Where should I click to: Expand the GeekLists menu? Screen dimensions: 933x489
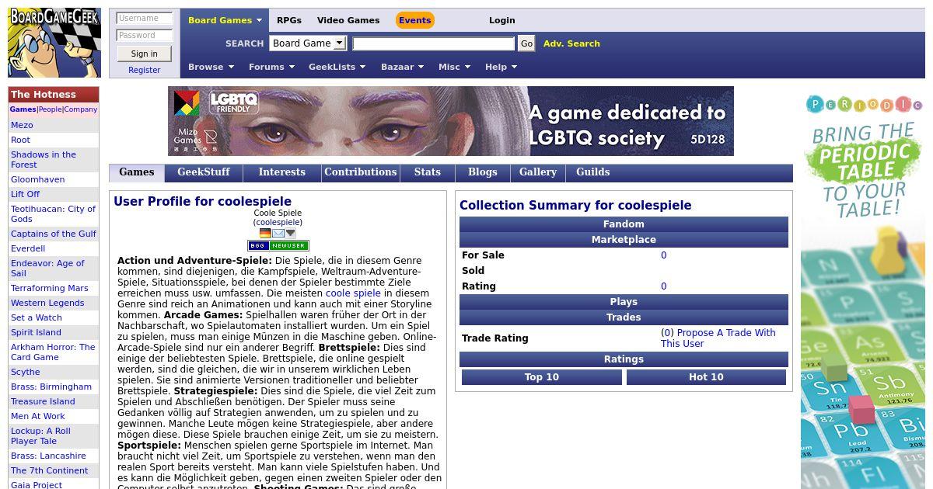[337, 67]
